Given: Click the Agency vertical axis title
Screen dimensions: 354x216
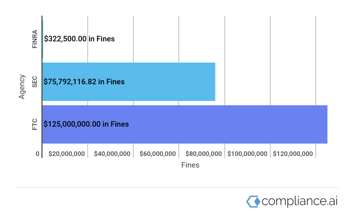Looking at the screenshot, I should (x=22, y=87).
